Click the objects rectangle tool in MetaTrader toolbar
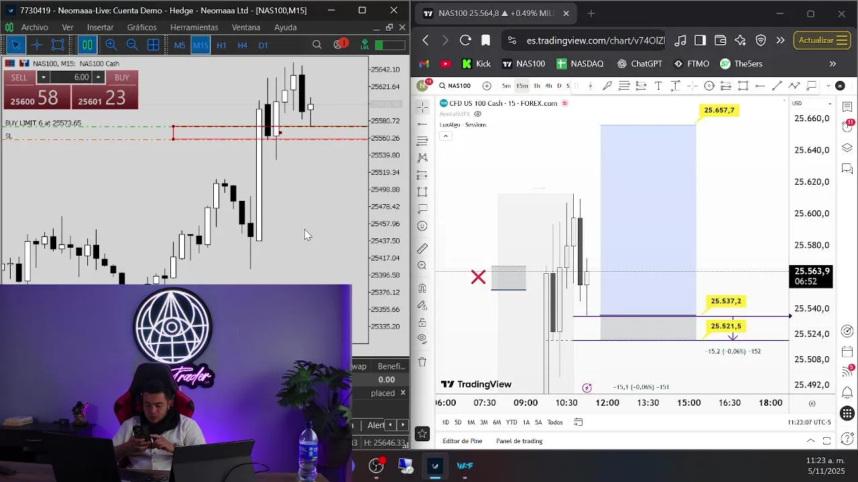Screen dimensions: 858x482 click(x=58, y=45)
